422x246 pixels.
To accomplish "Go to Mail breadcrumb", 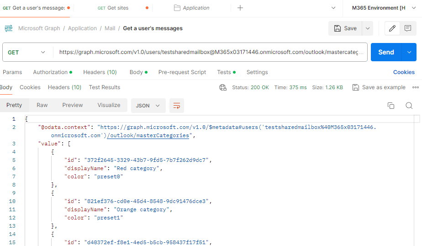I will [x=110, y=28].
